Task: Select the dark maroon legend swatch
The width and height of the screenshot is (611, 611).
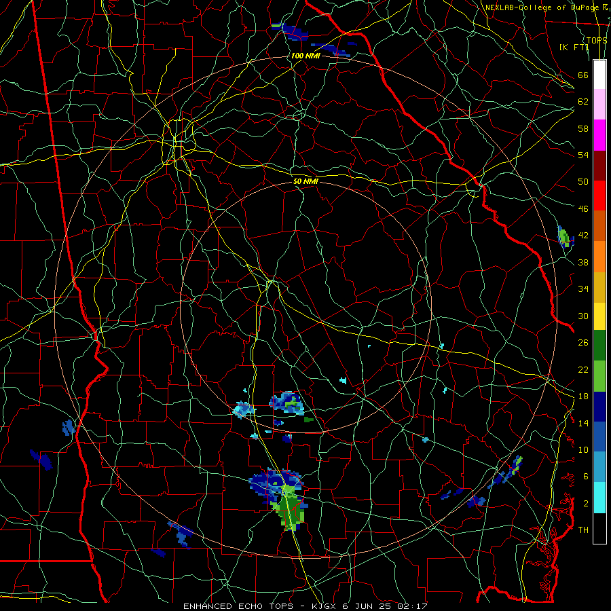Action: [x=599, y=165]
